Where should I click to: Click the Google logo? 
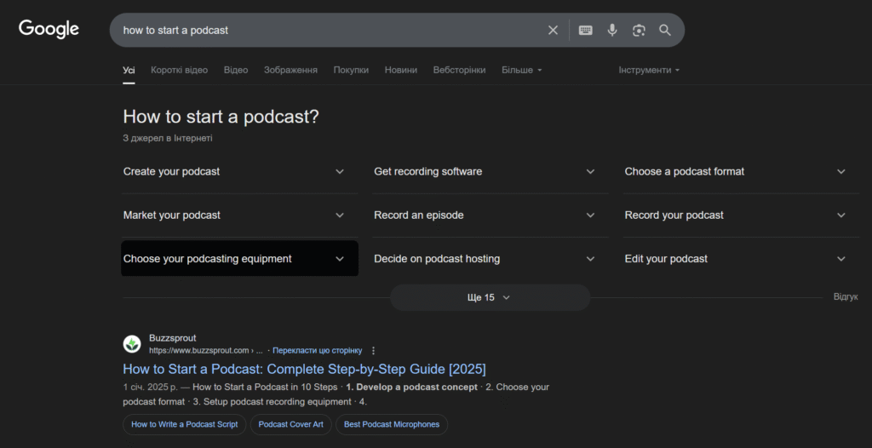49,29
